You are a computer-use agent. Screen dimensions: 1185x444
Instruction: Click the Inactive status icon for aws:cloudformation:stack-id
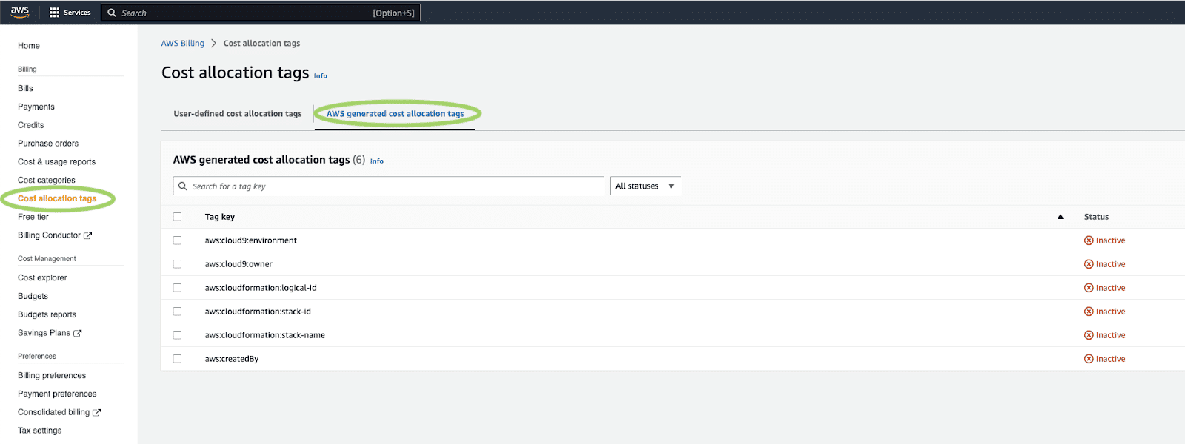point(1089,312)
